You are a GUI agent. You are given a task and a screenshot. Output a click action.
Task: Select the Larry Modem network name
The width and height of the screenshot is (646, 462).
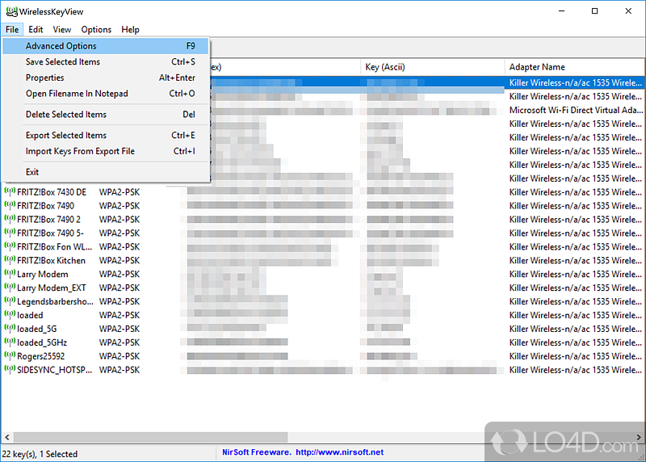43,274
